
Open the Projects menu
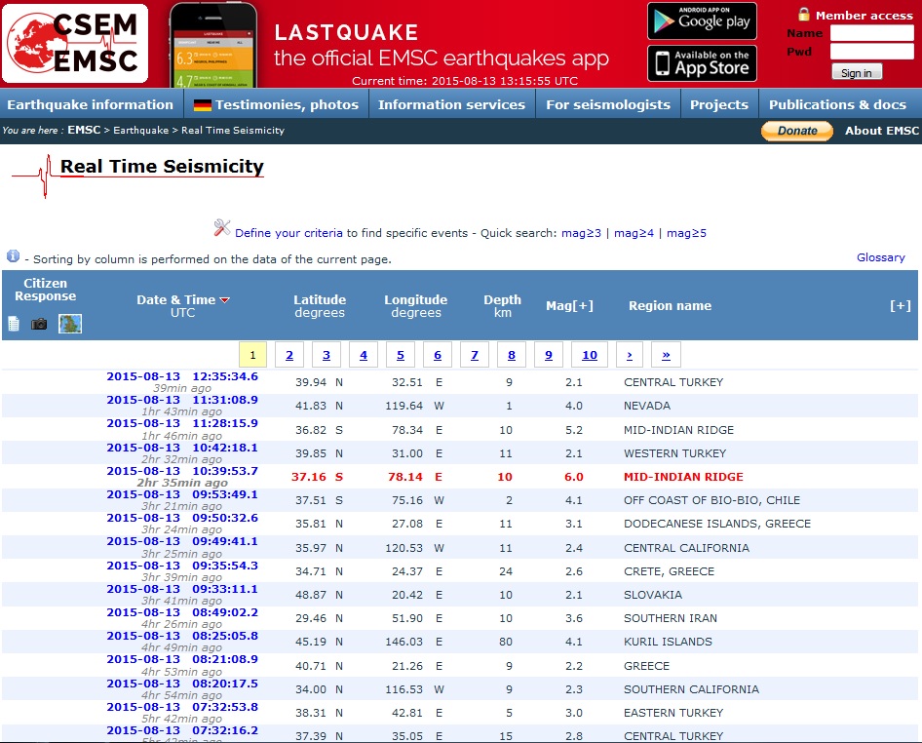[719, 104]
